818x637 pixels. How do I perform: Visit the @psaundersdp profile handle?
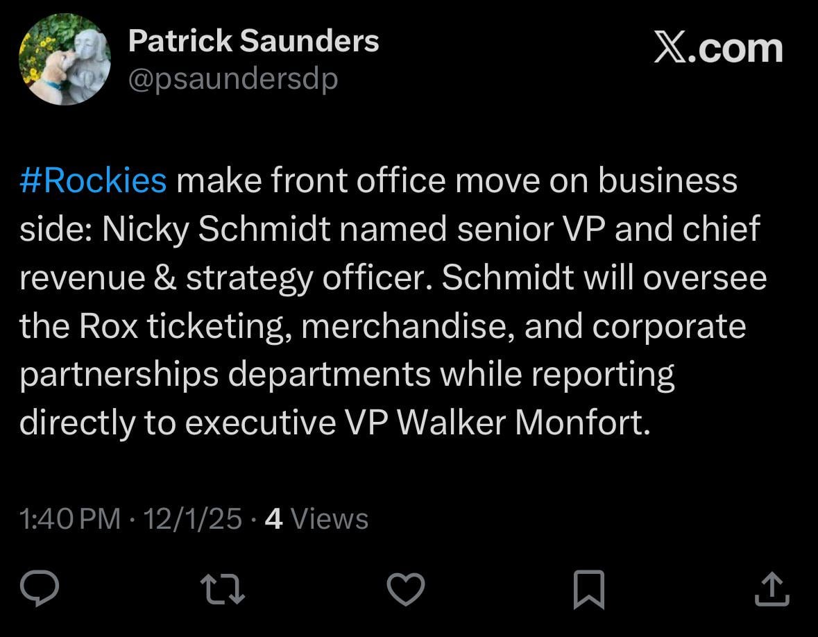coord(232,78)
